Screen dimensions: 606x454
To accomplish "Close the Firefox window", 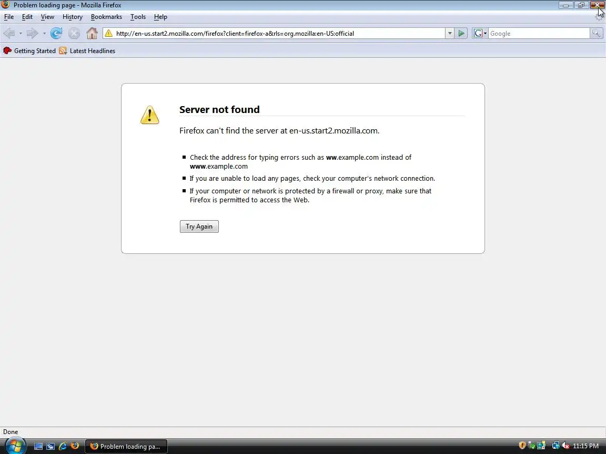I will click(x=597, y=5).
